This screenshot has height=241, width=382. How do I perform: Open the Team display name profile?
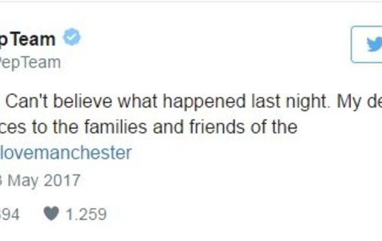28,39
